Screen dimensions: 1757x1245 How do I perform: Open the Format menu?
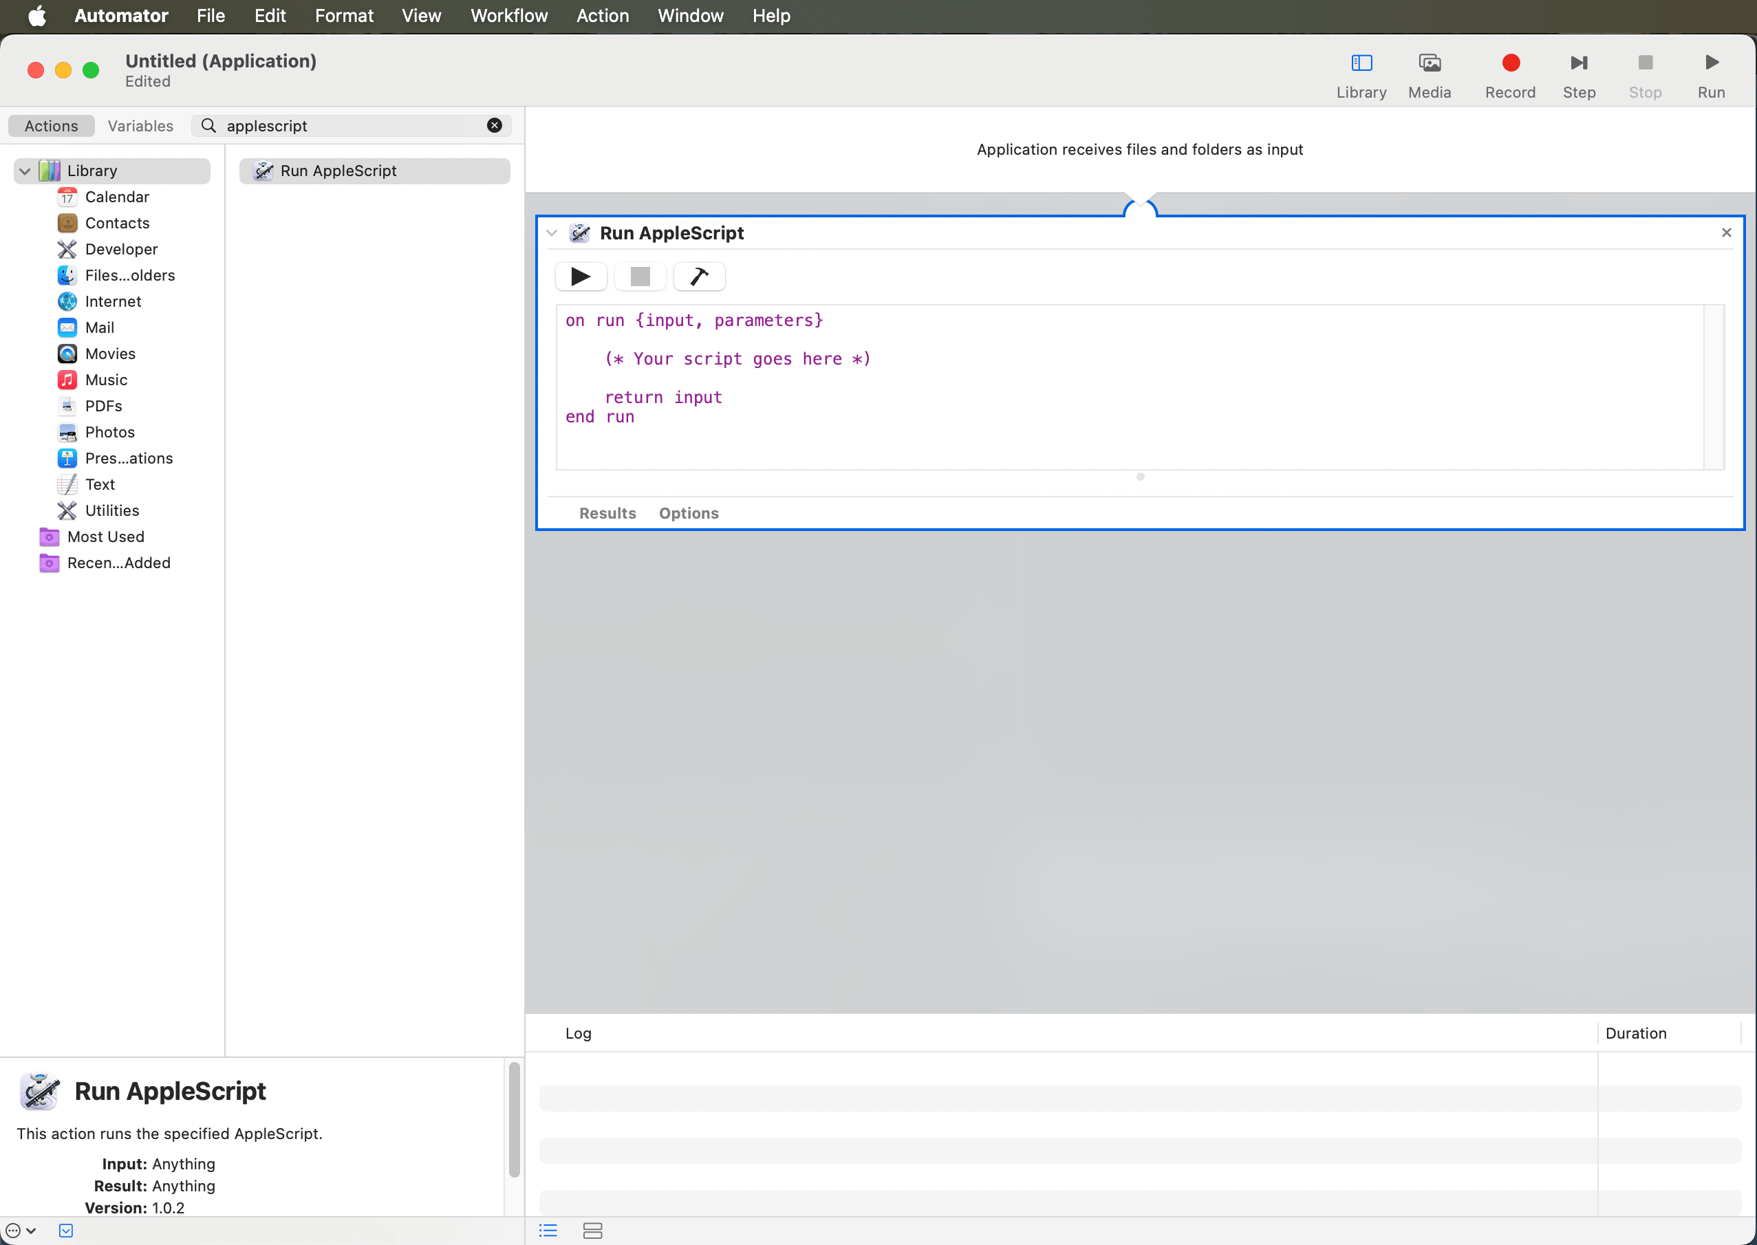343,15
